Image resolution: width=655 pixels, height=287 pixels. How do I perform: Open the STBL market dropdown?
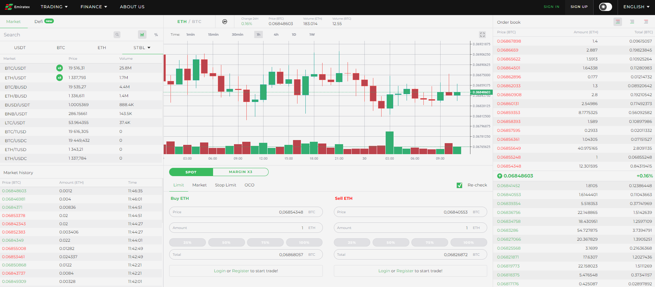[x=142, y=48]
